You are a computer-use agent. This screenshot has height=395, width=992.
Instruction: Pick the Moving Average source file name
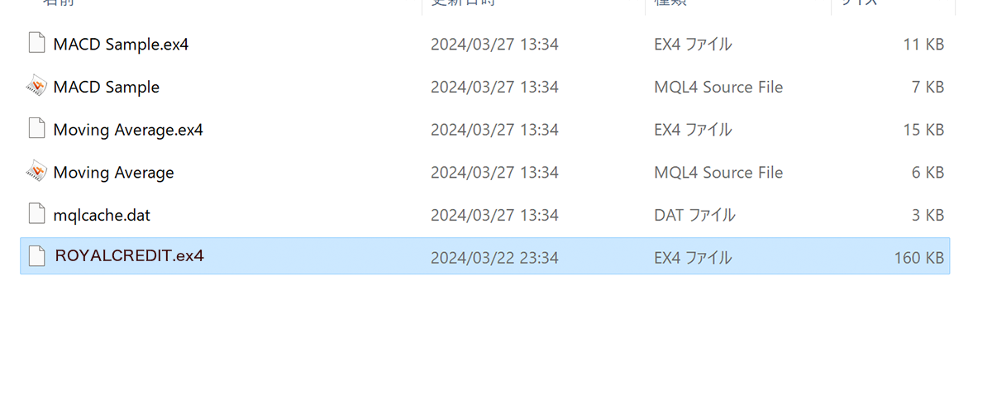(113, 173)
